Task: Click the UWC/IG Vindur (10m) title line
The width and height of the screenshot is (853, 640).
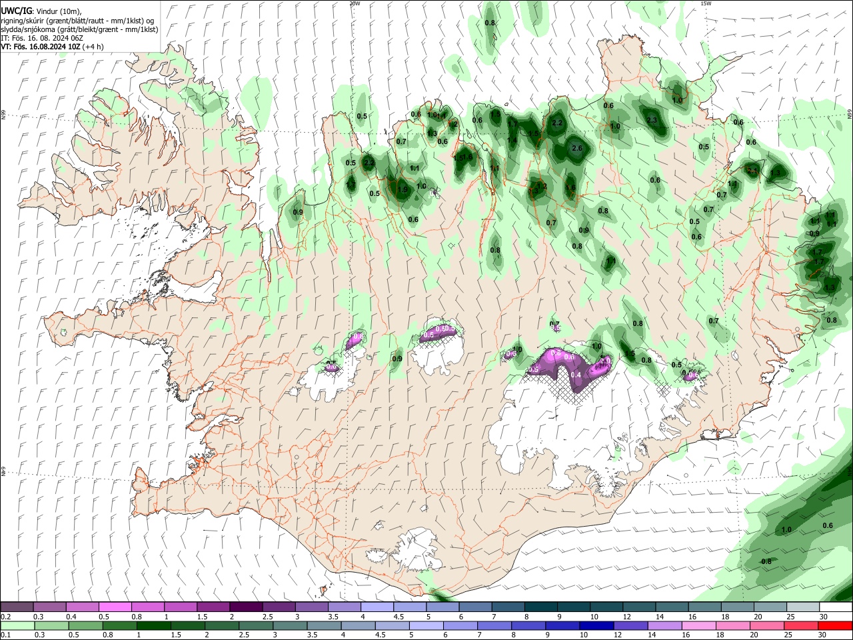Action: [41, 11]
